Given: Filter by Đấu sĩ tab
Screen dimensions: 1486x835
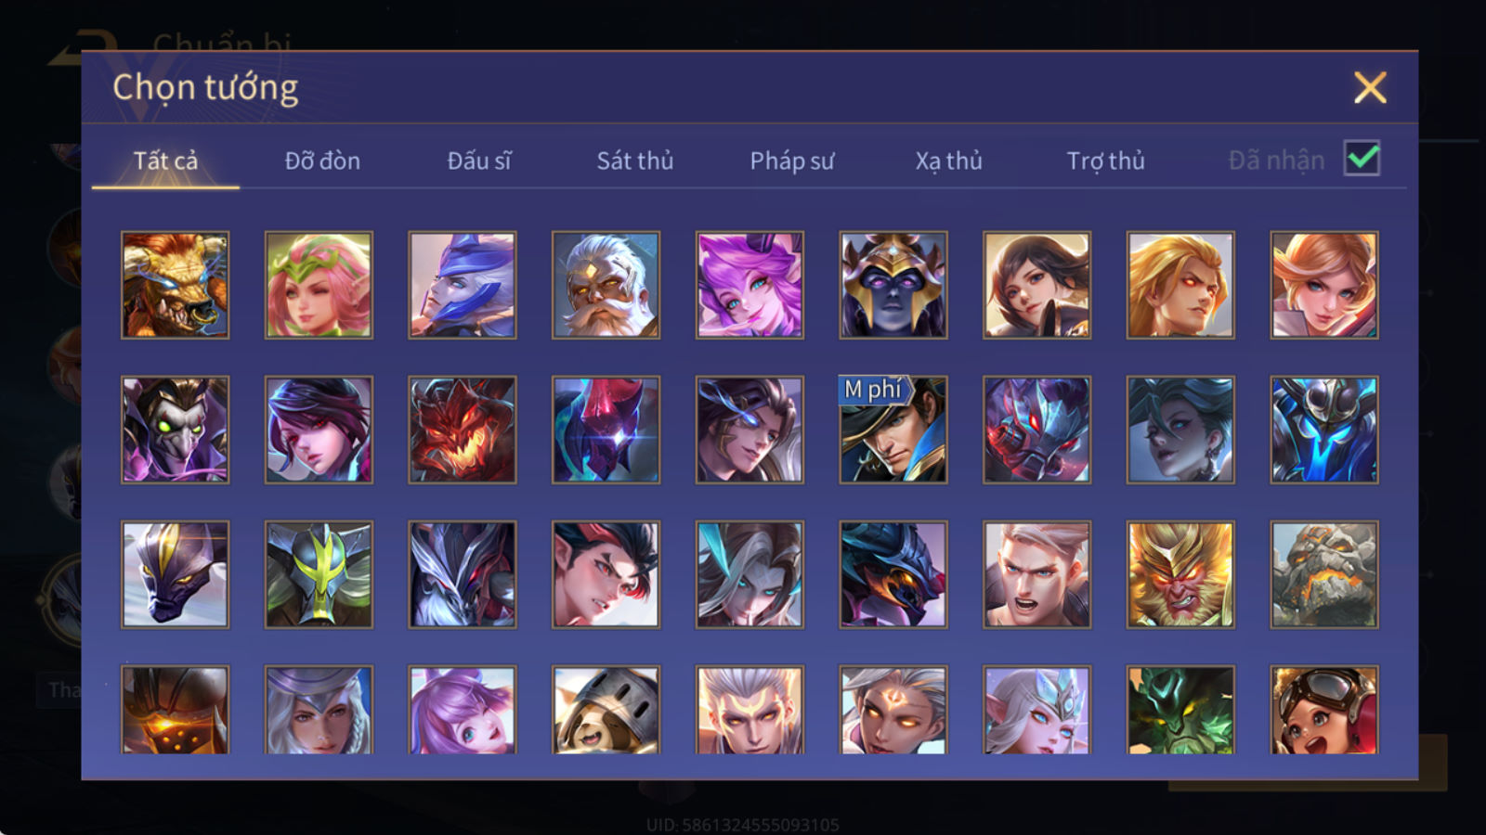Looking at the screenshot, I should point(479,161).
